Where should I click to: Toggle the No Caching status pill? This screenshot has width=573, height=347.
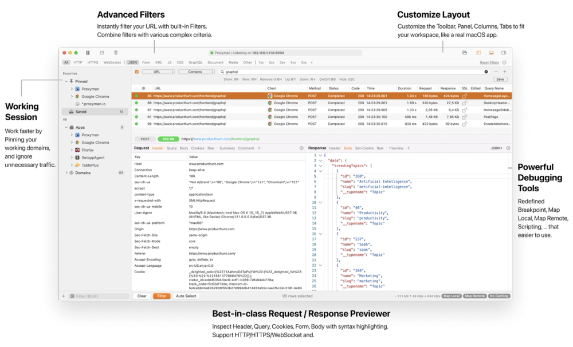(499, 296)
